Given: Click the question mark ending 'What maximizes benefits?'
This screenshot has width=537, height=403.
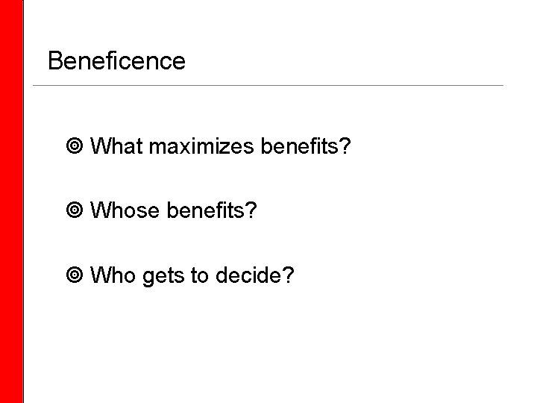Looking at the screenshot, I should pos(345,147).
